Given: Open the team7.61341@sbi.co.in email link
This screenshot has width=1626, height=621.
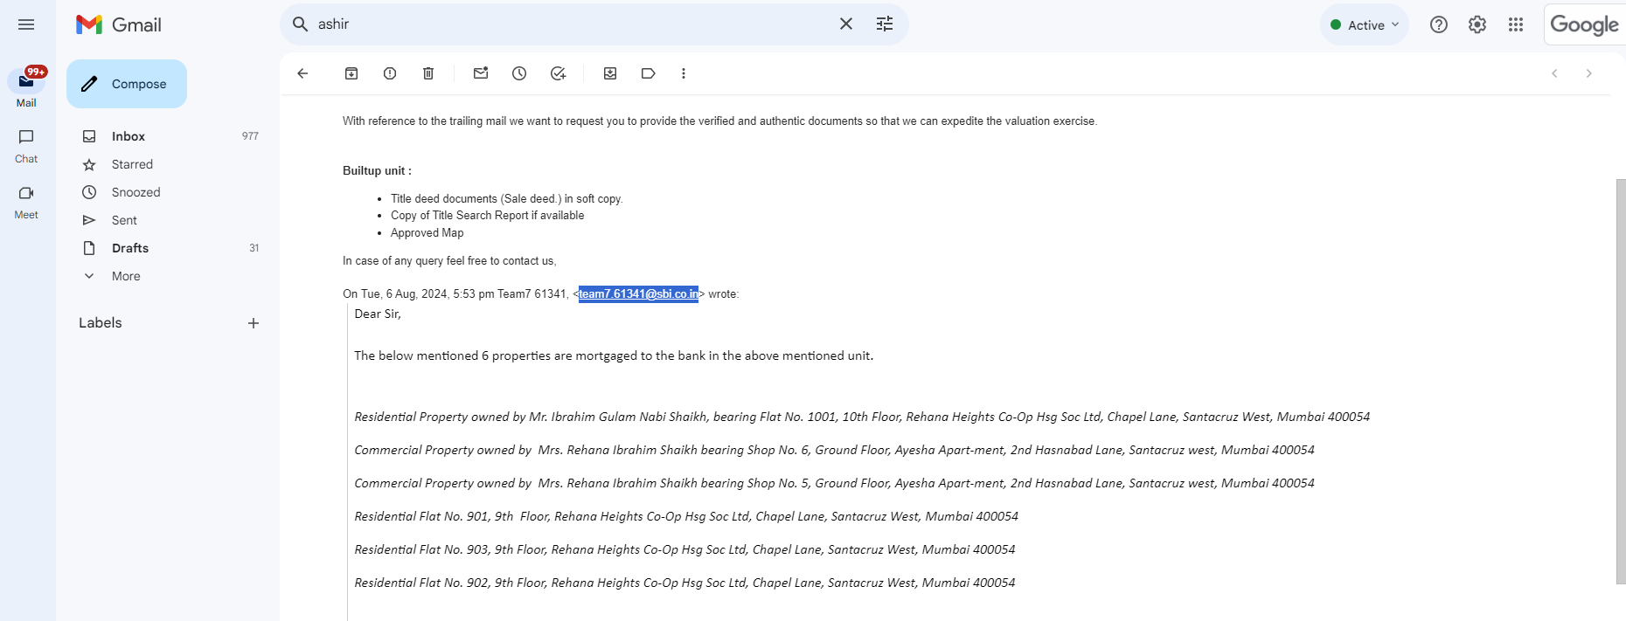Looking at the screenshot, I should [638, 294].
